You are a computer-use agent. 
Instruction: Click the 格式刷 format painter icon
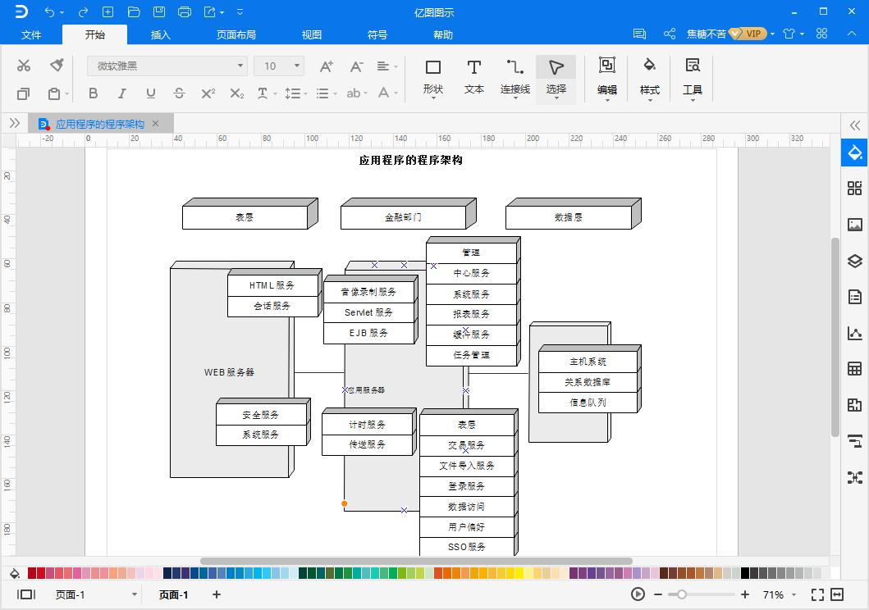tap(57, 64)
